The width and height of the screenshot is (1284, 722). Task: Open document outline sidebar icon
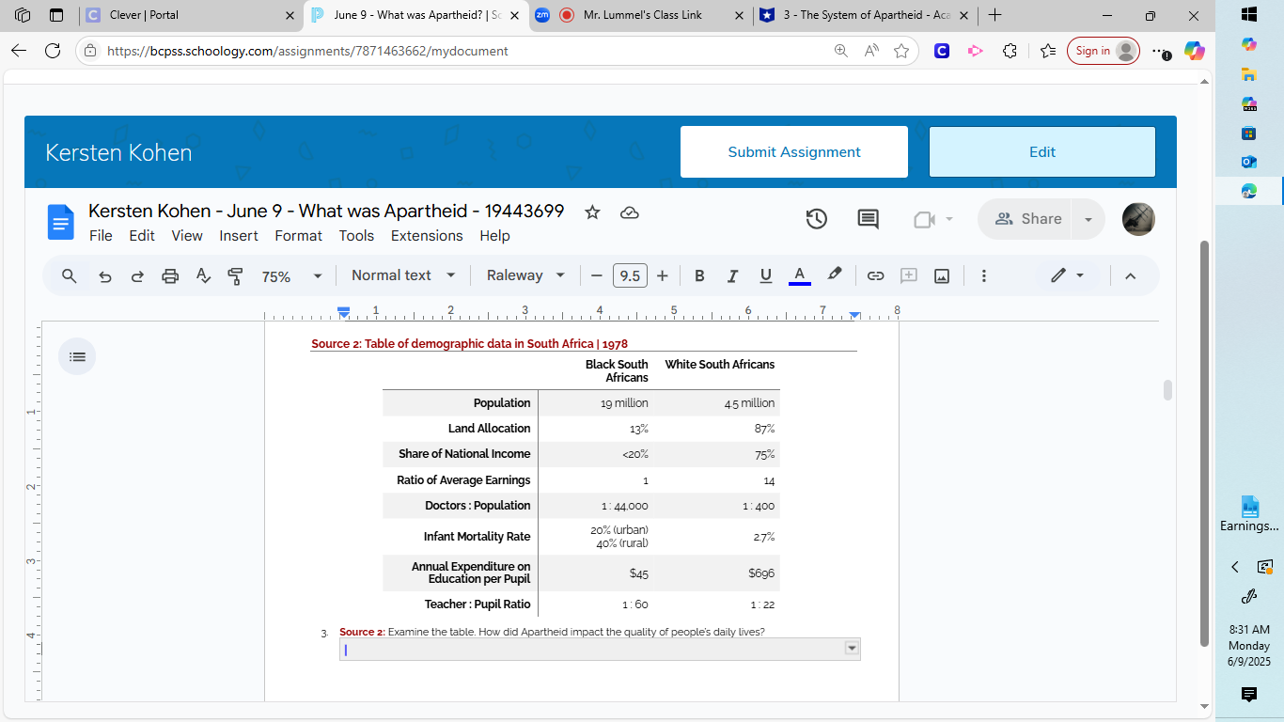coord(77,356)
